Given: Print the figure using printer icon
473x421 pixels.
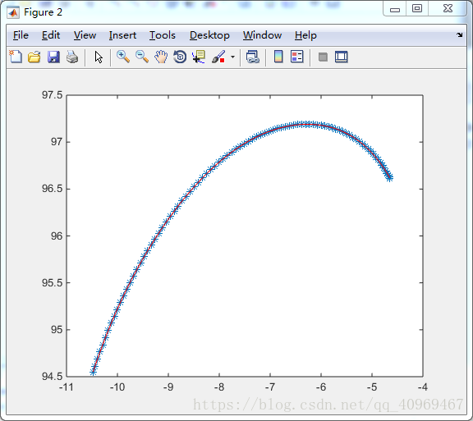Looking at the screenshot, I should [x=72, y=57].
